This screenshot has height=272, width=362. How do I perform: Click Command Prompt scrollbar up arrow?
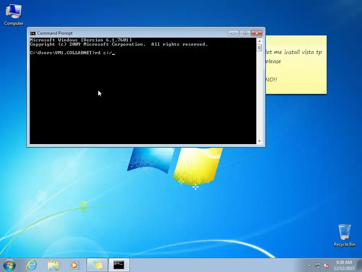point(259,41)
